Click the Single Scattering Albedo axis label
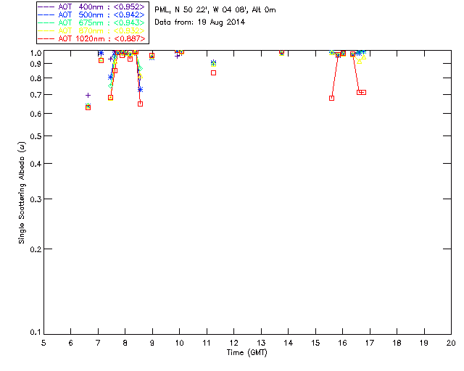Image resolution: width=464 pixels, height=371 pixels. (22, 193)
